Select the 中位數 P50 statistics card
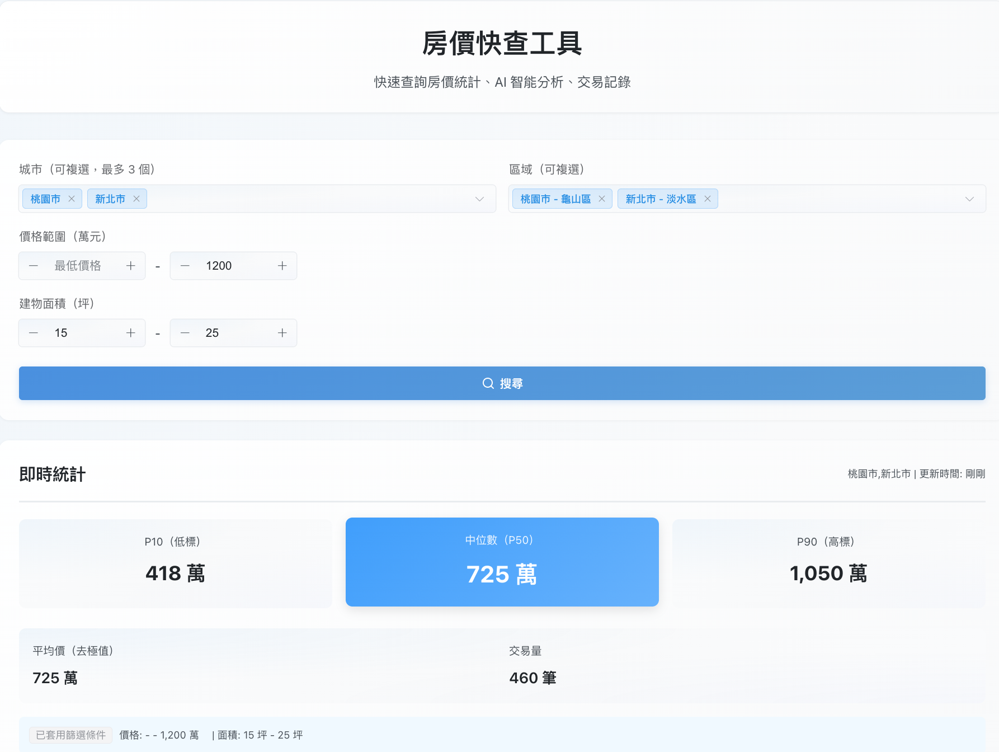This screenshot has height=752, width=999. click(502, 562)
